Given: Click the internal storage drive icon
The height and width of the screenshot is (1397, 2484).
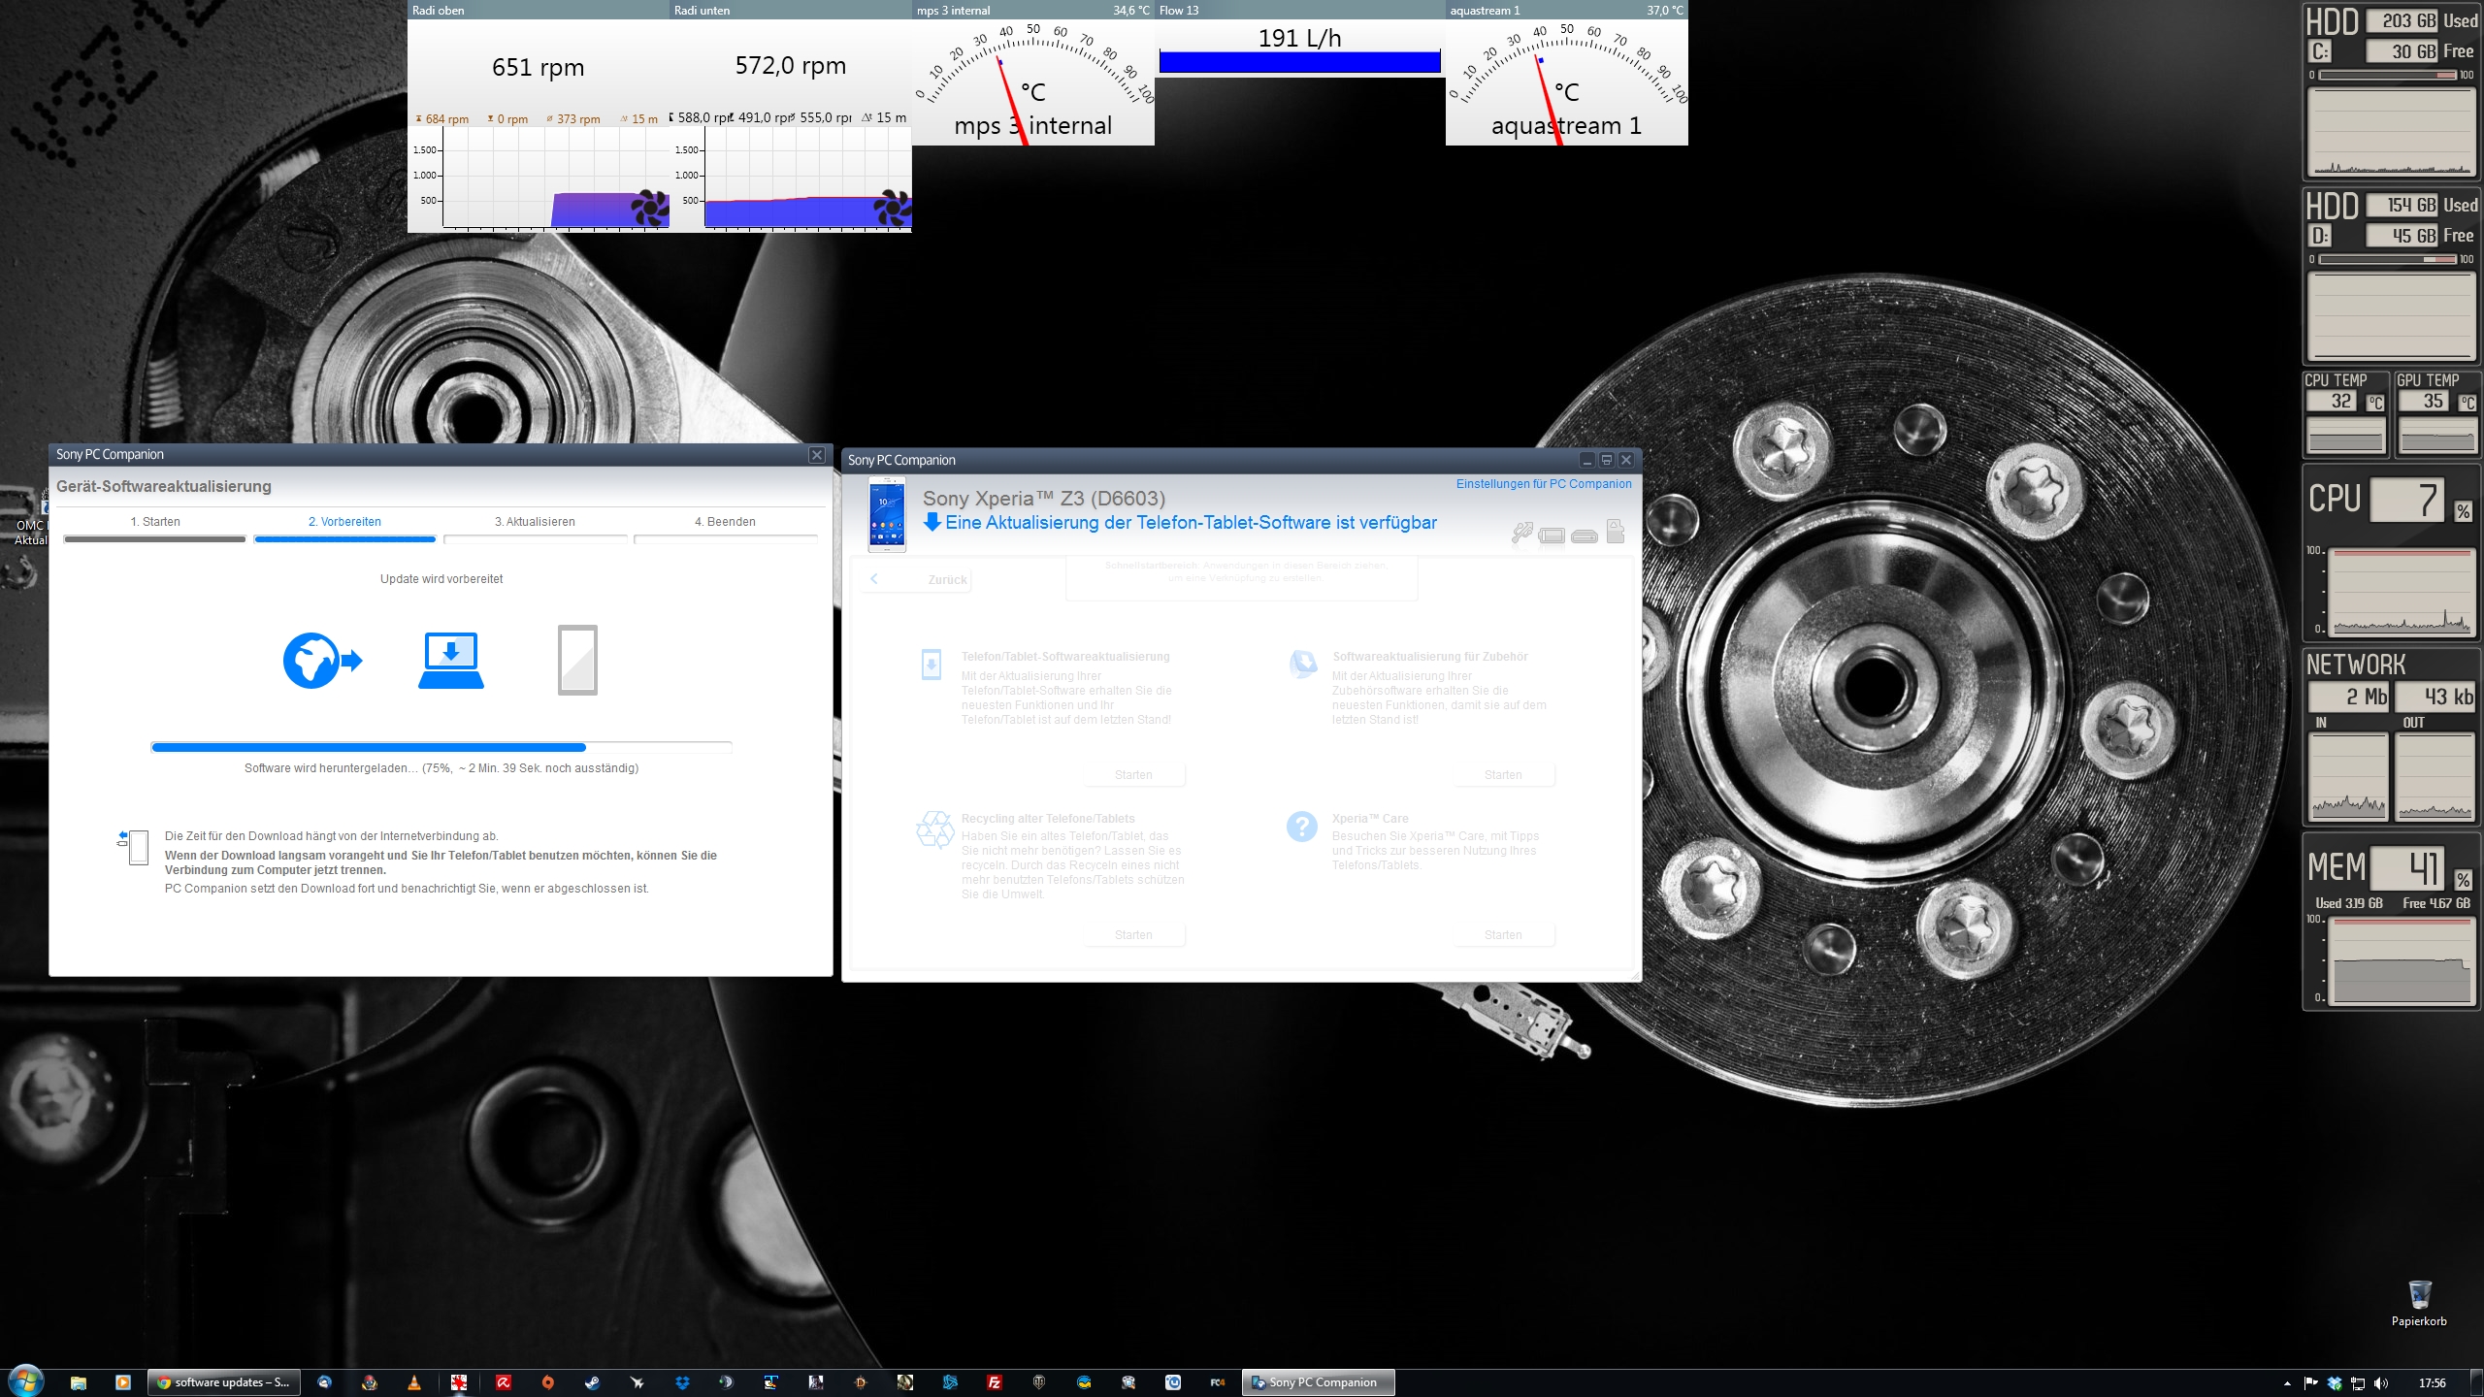Looking at the screenshot, I should [x=1584, y=536].
